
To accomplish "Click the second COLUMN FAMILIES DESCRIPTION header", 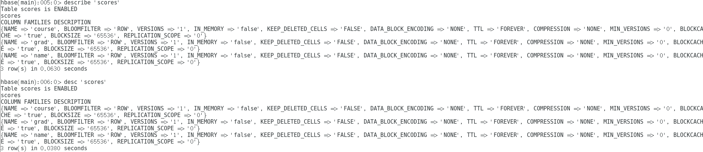I will pos(46,102).
